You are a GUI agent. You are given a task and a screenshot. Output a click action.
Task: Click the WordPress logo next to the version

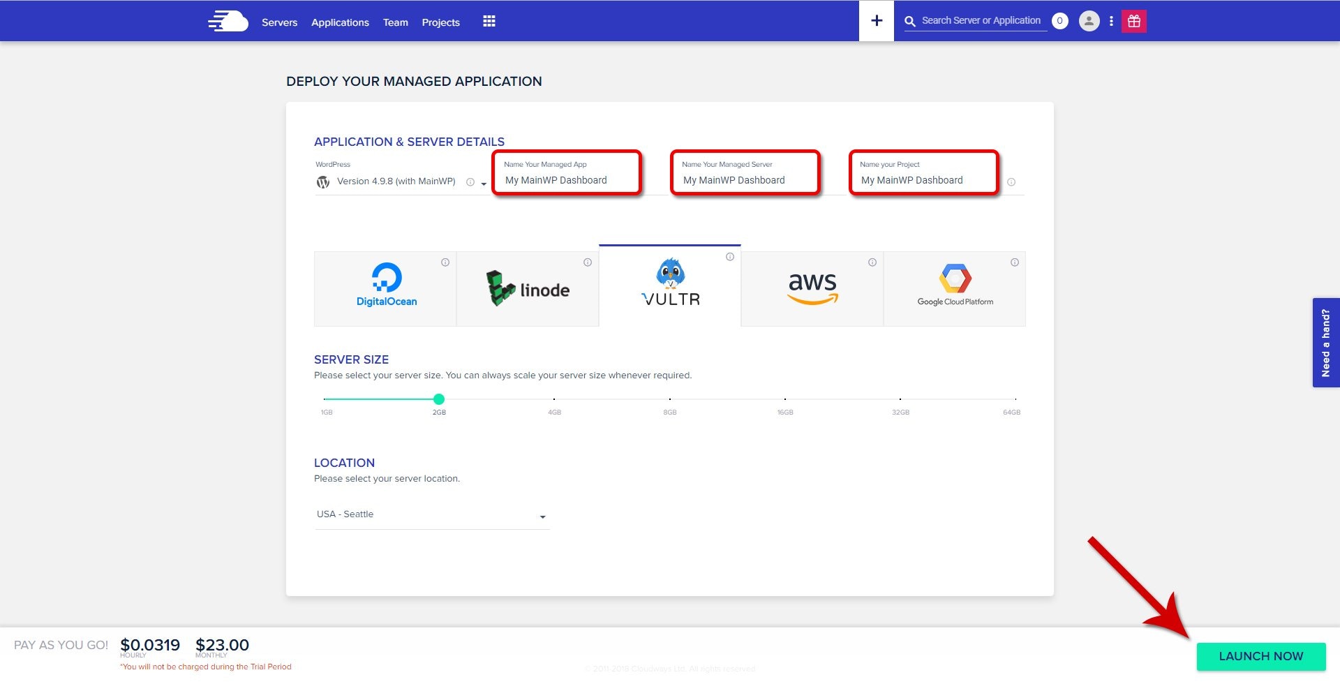click(x=322, y=181)
